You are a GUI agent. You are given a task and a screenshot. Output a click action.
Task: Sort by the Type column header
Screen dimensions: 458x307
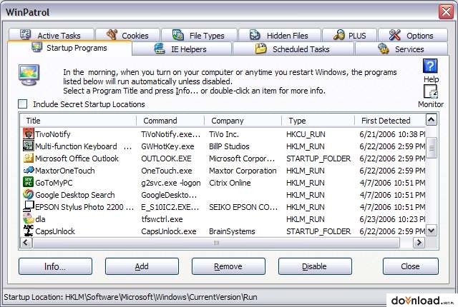coord(318,121)
